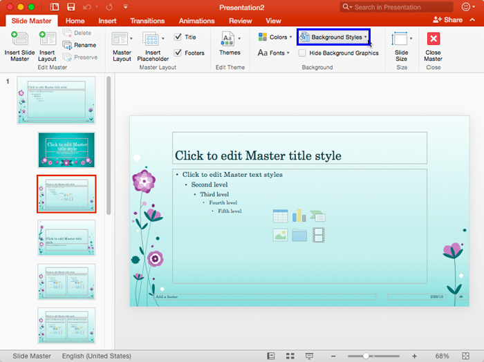This screenshot has width=484, height=362.
Task: Open the smiley feedback icon
Action: coord(465,7)
